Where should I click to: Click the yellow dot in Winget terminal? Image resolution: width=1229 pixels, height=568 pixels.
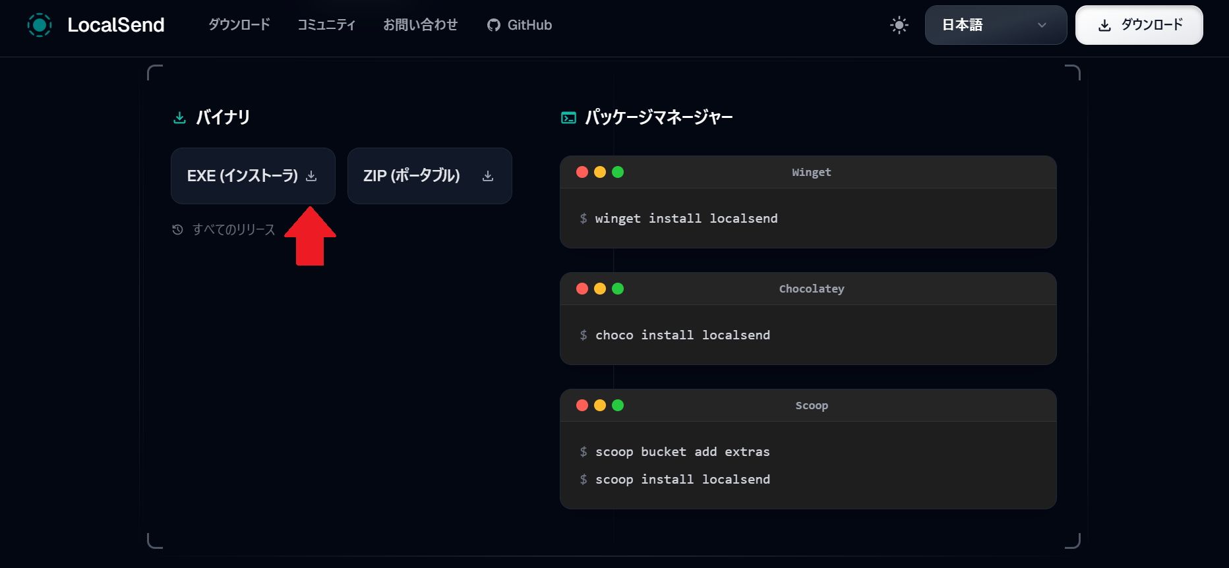point(600,172)
